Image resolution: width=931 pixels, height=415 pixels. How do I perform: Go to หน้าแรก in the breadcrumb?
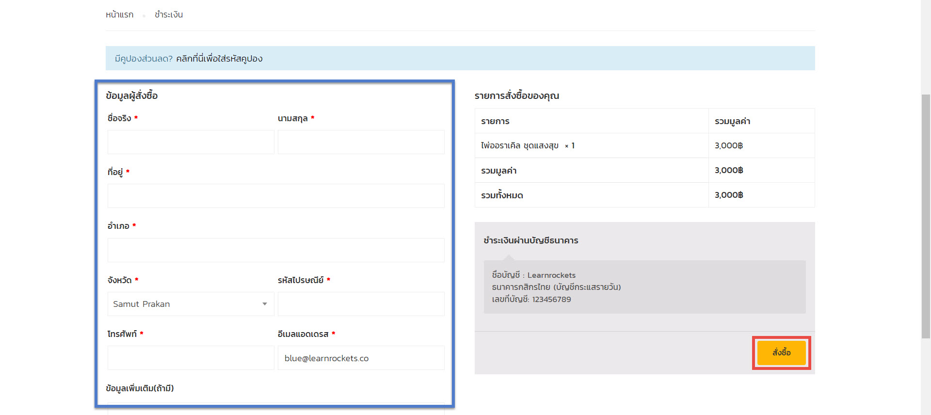coord(119,15)
